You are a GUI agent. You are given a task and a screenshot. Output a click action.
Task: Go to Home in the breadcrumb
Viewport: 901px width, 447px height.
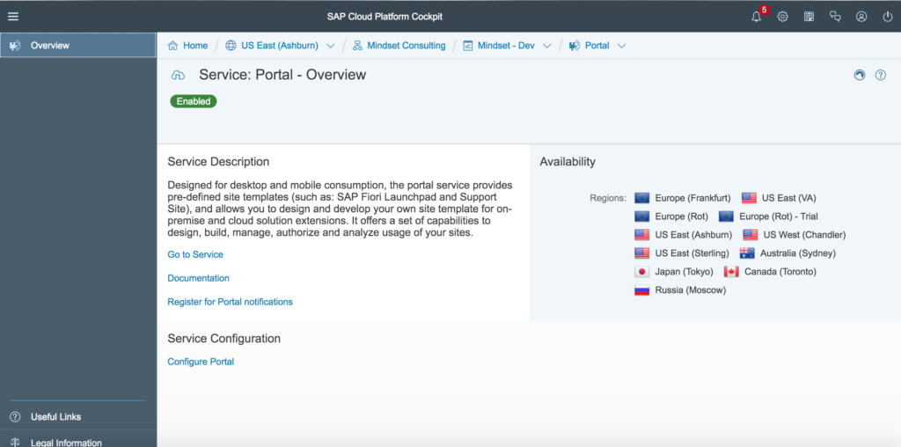pos(195,46)
